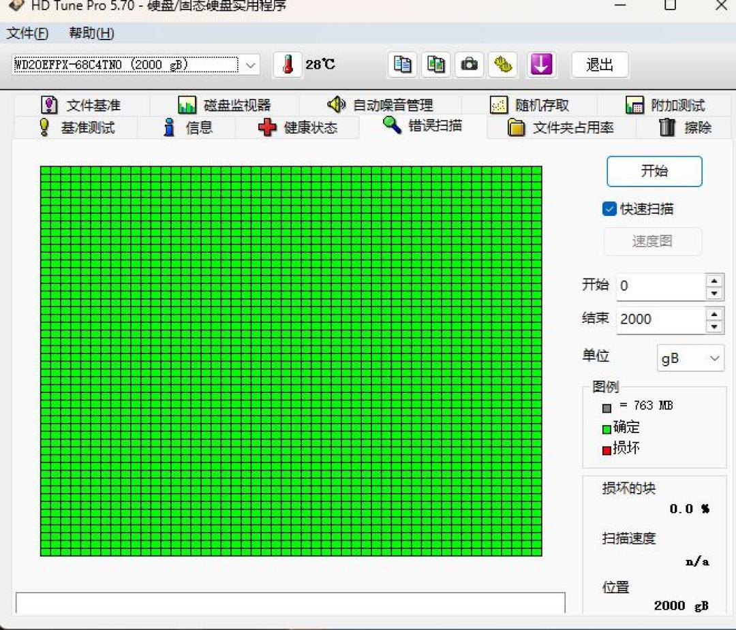Screen dimensions: 736x630
Task: Maximize the HD Tune Pro window
Action: pos(671,5)
